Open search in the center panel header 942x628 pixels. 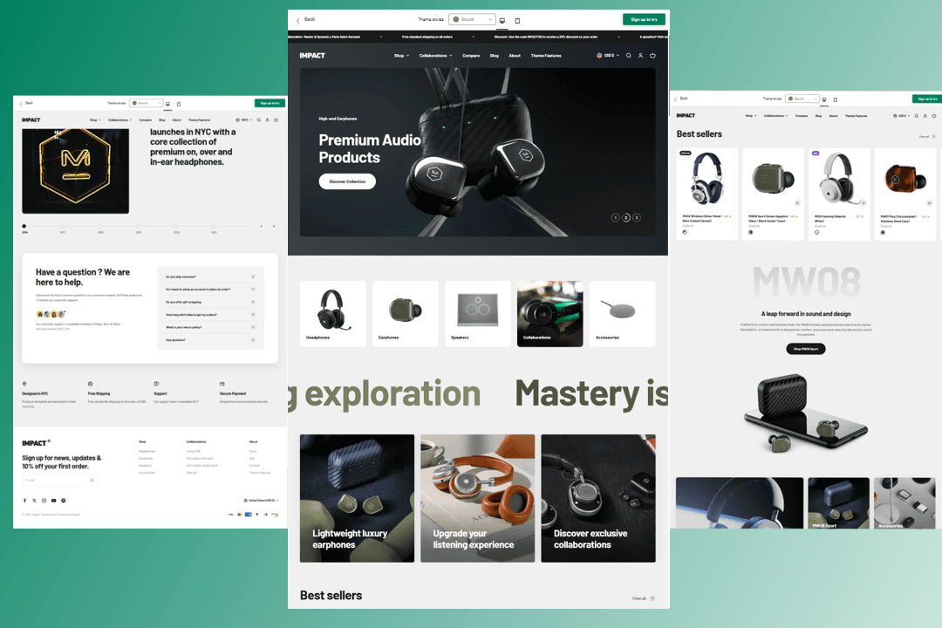click(x=628, y=55)
